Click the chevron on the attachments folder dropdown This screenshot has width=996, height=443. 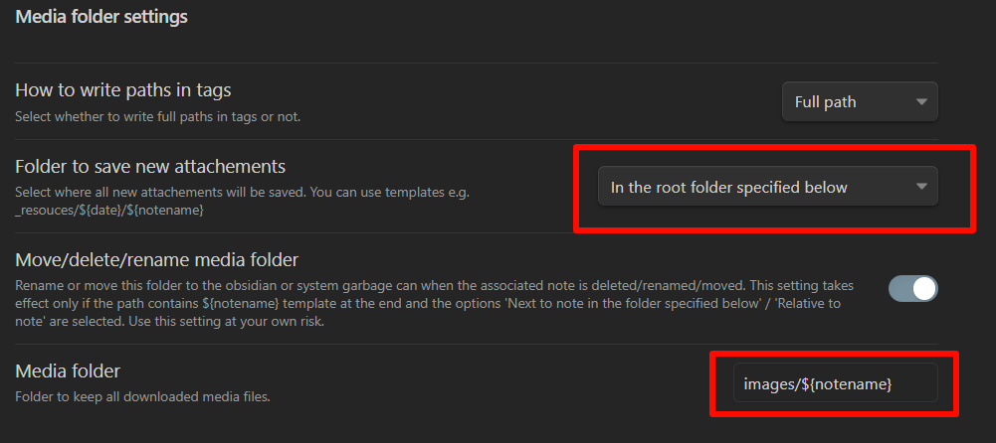[921, 186]
